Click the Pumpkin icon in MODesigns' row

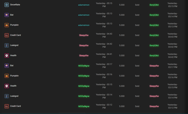(x=6, y=76)
